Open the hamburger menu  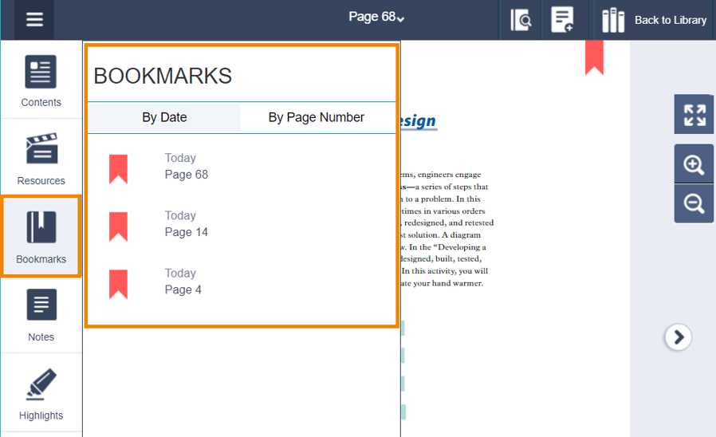(34, 20)
